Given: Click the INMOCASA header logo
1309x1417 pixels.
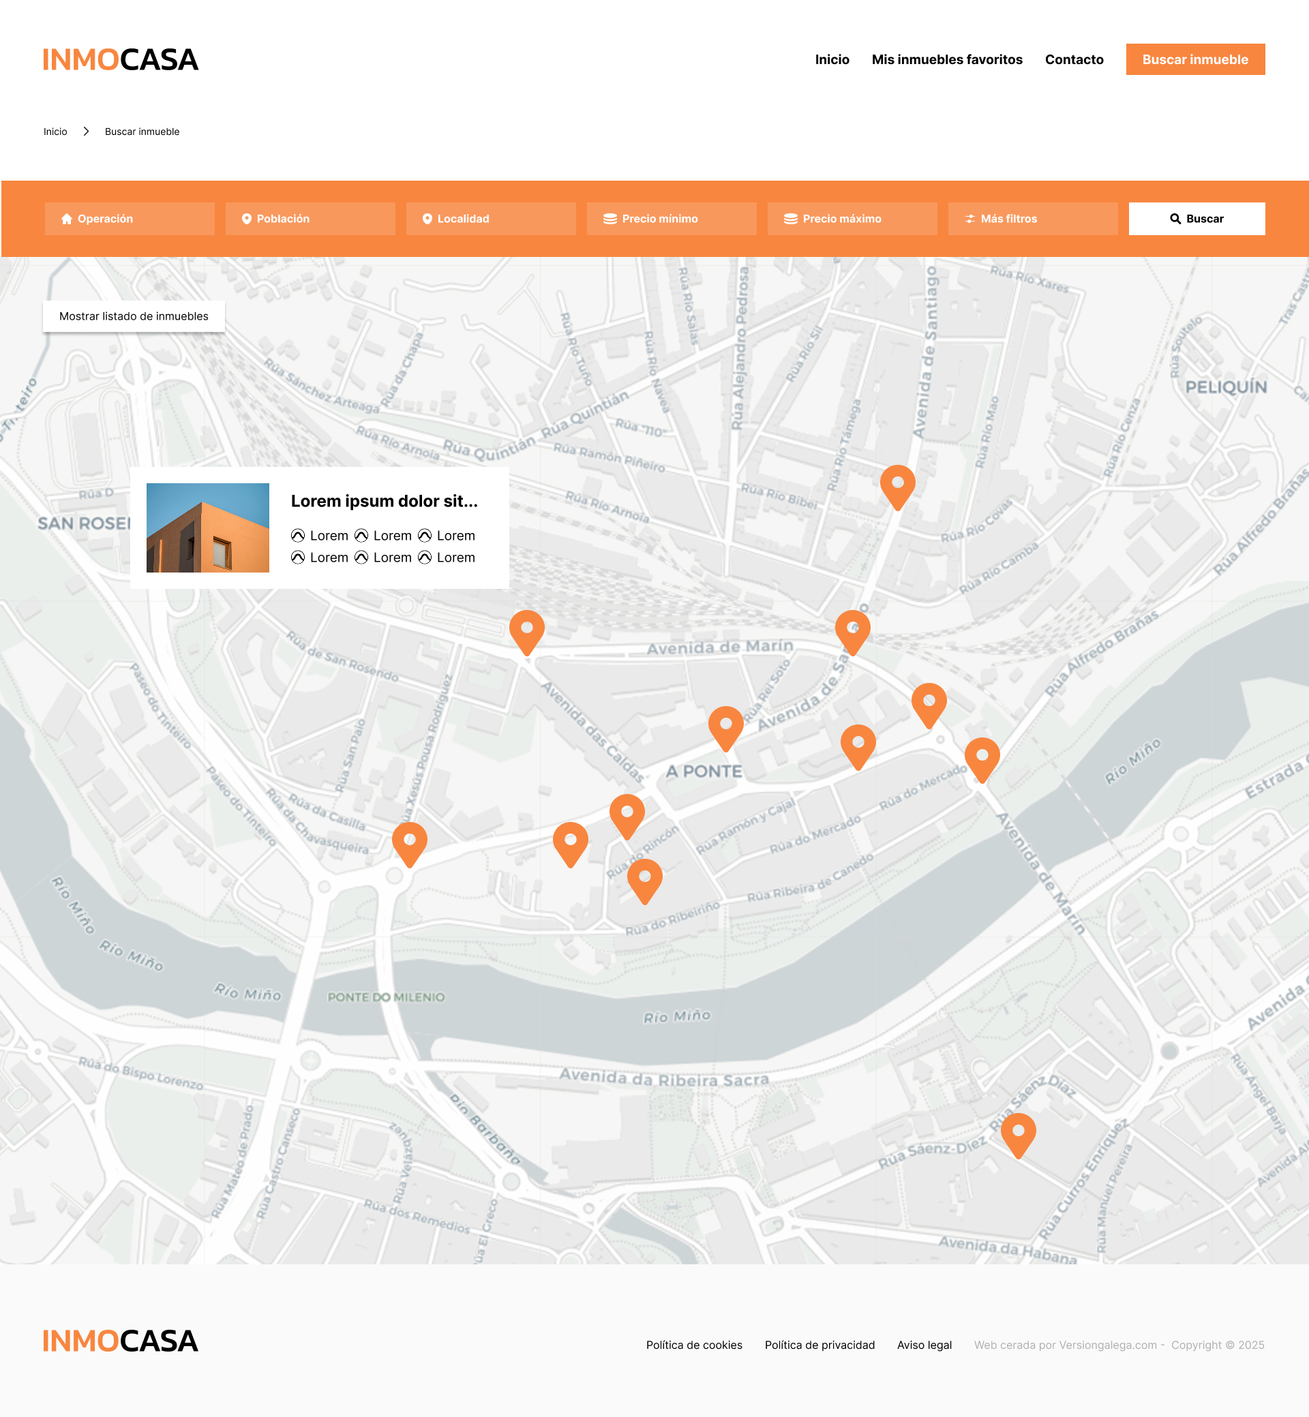Looking at the screenshot, I should (121, 59).
